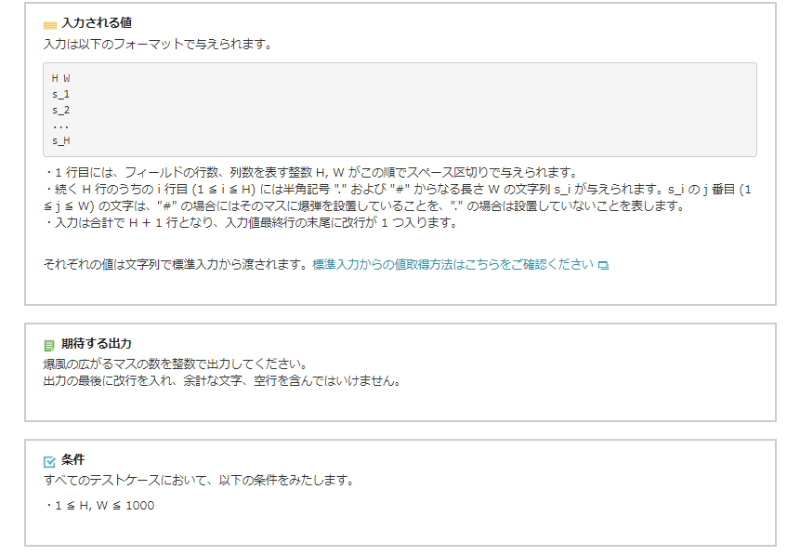The height and width of the screenshot is (556, 800).
Task: Click the bullet starting with 1 行目には
Action: pyautogui.click(x=310, y=172)
